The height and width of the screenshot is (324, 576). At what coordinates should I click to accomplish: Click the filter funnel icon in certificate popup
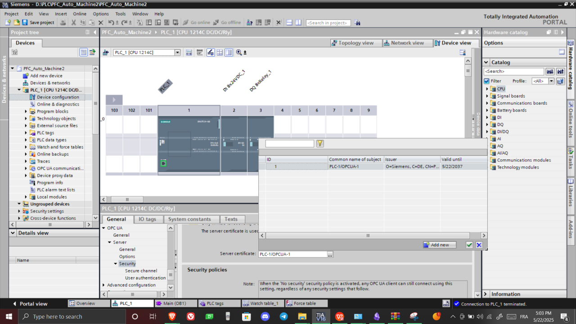[x=320, y=144]
